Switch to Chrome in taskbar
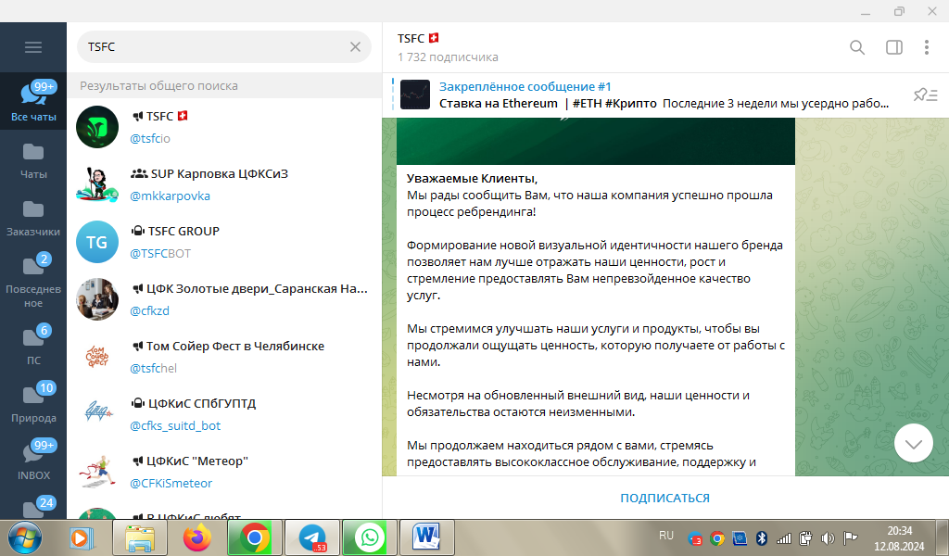The height and width of the screenshot is (556, 949). click(255, 537)
